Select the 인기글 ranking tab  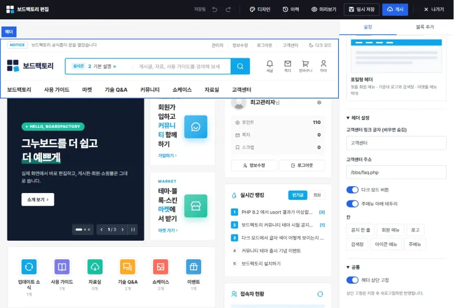pos(297,195)
